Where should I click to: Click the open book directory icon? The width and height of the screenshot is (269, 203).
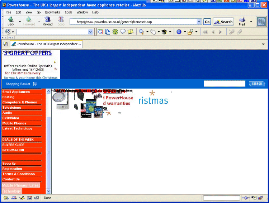pyautogui.click(x=131, y=32)
